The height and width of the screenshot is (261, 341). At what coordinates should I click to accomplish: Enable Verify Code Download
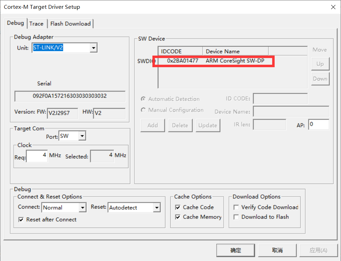tap(236, 207)
